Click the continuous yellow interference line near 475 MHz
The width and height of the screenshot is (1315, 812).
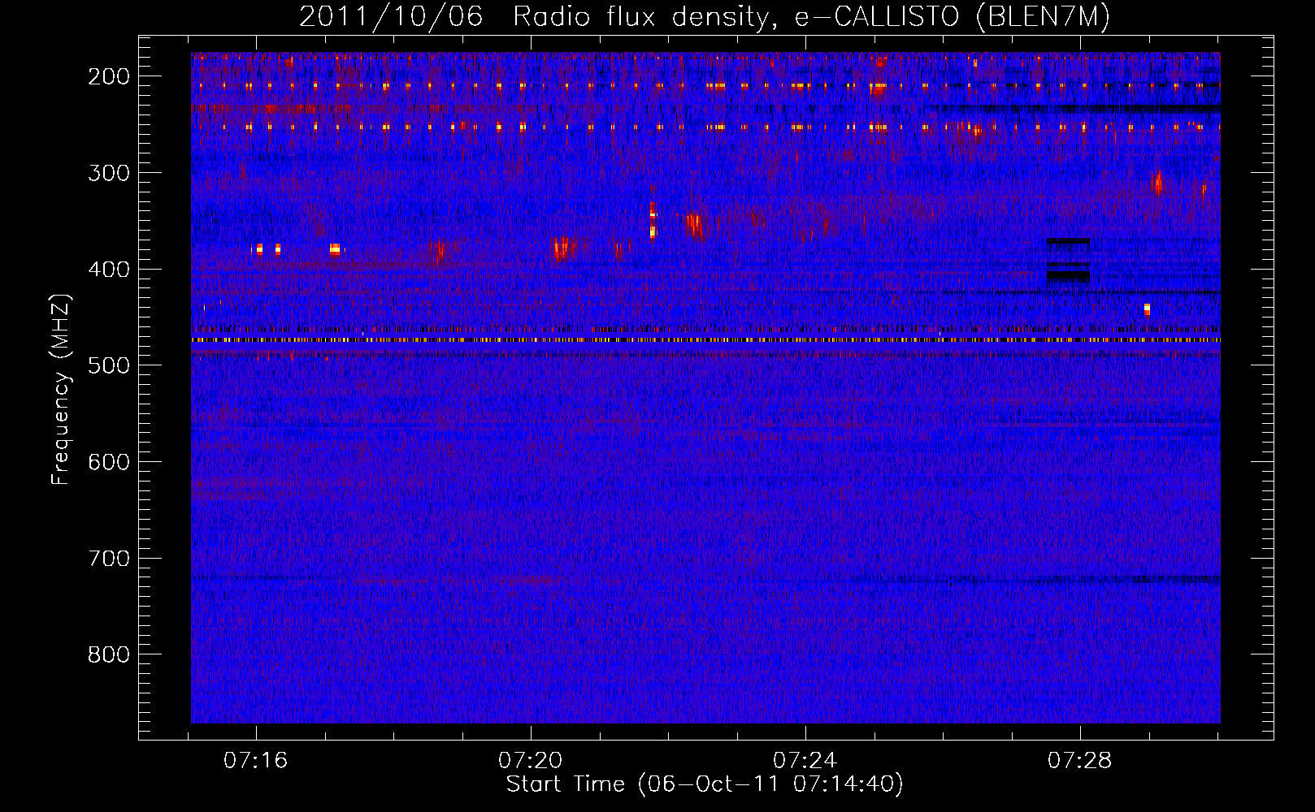coord(705,340)
